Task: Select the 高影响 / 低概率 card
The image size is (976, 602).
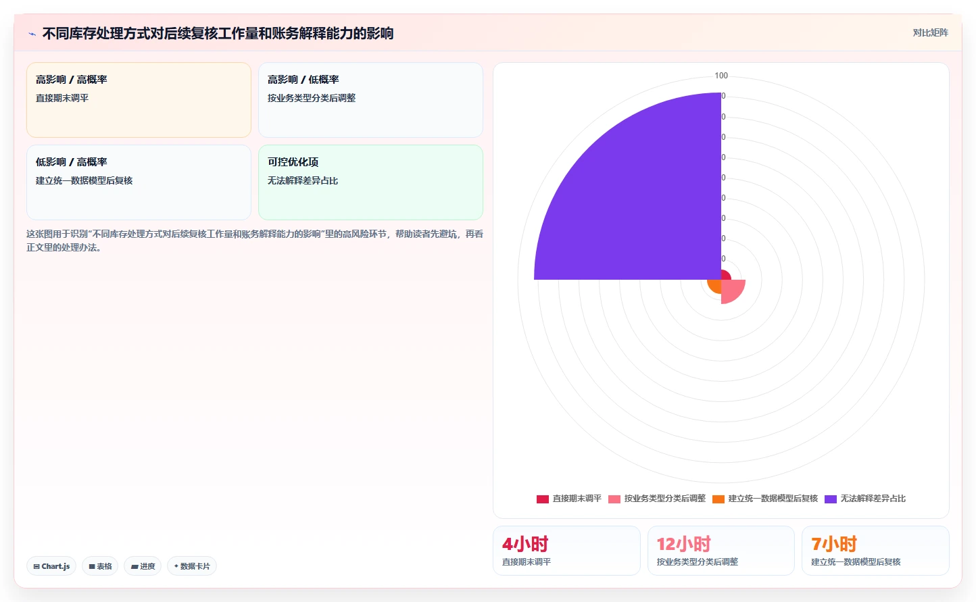Action: tap(370, 100)
